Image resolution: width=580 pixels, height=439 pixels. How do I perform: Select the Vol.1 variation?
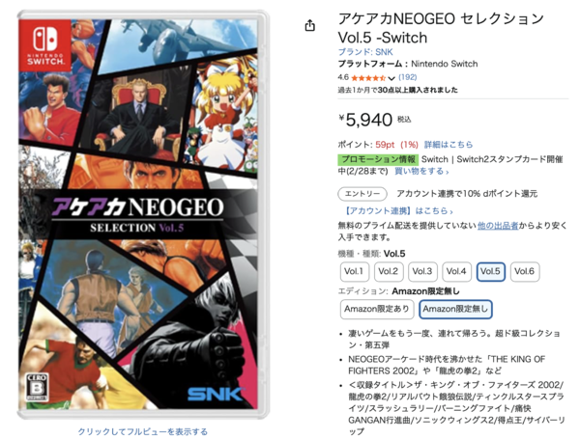click(x=354, y=271)
